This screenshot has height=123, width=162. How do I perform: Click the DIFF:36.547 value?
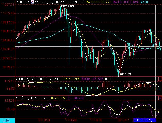[x=50, y=79]
